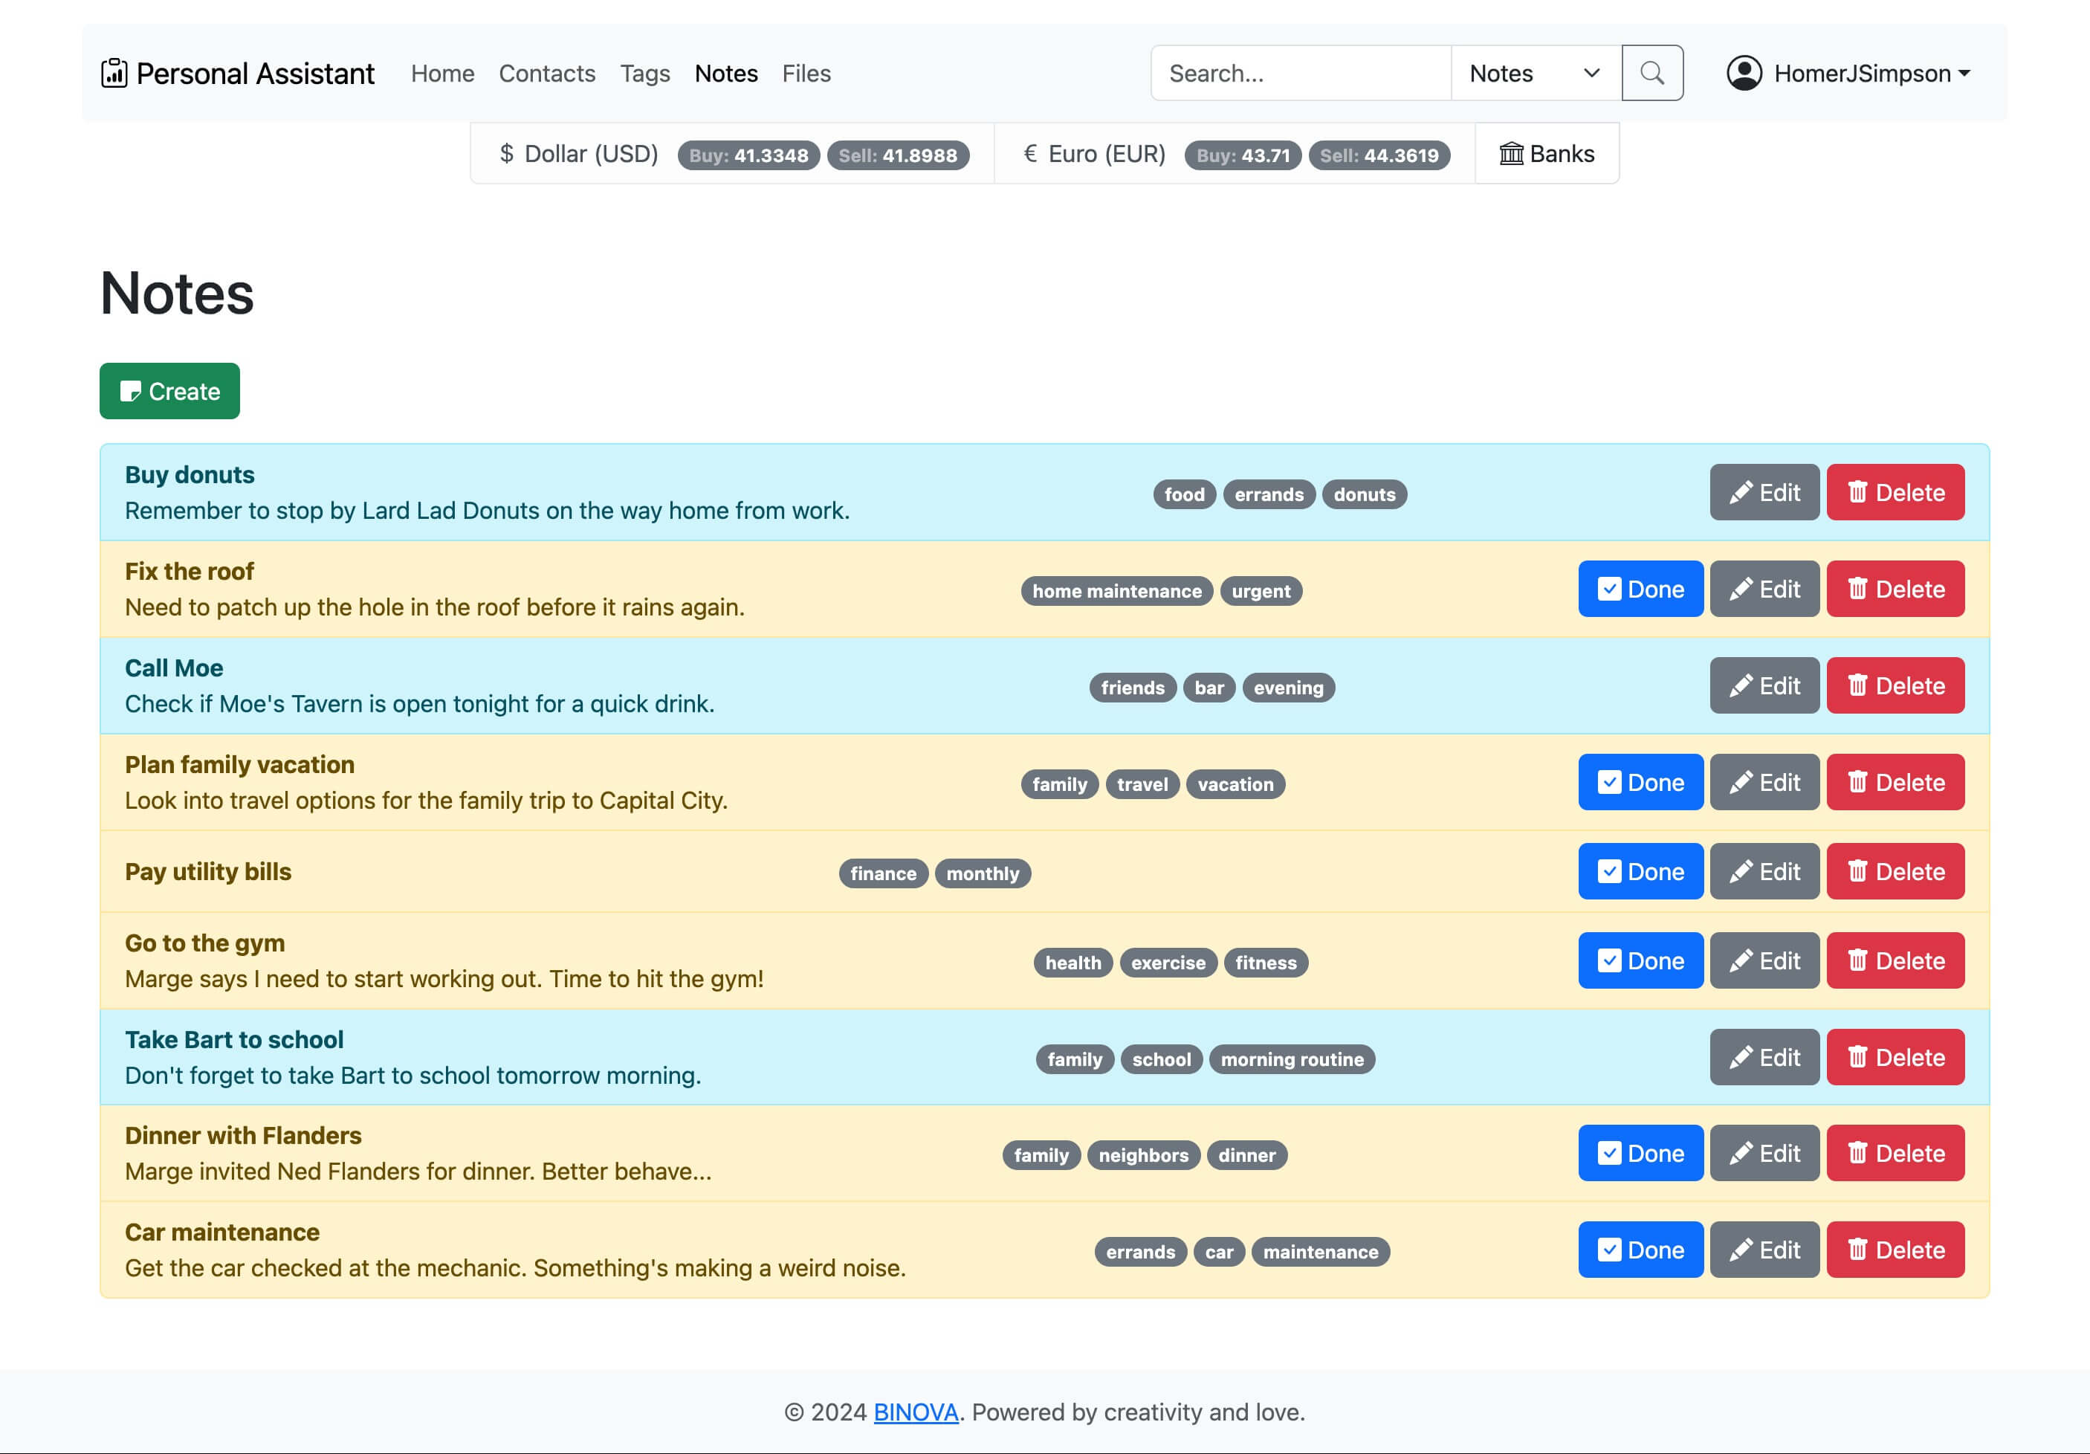Edit the Pay utility bills note

point(1764,871)
